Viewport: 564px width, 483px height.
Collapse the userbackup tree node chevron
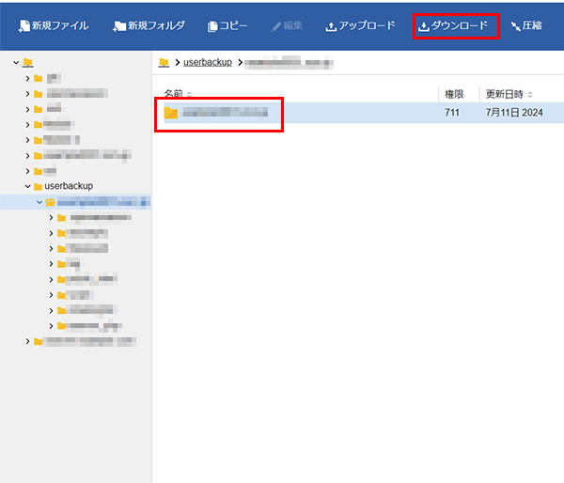28,186
